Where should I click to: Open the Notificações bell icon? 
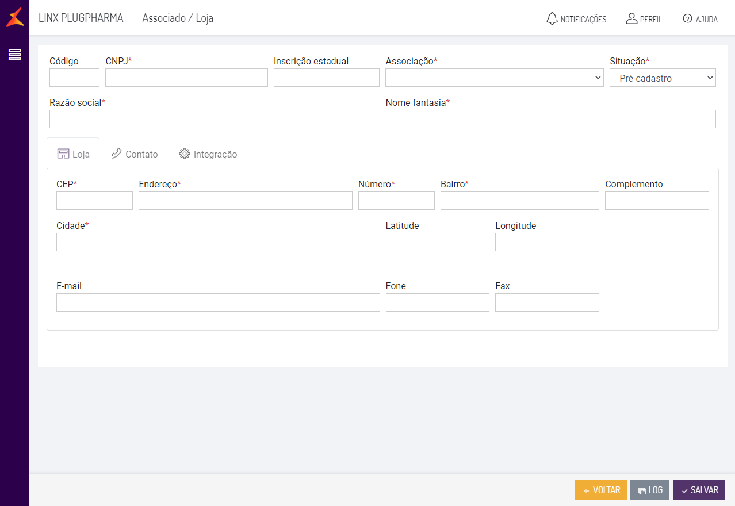(x=552, y=19)
